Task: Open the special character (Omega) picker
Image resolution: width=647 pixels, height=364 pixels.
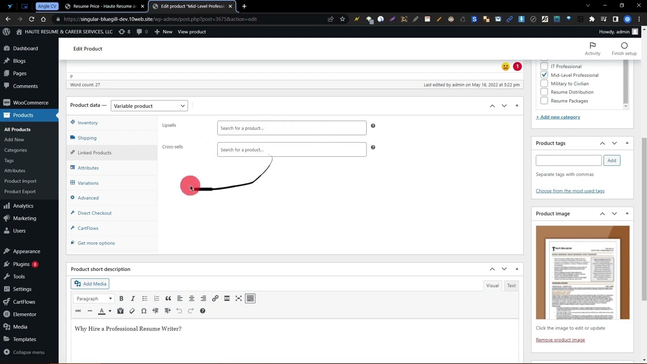Action: pyautogui.click(x=144, y=311)
